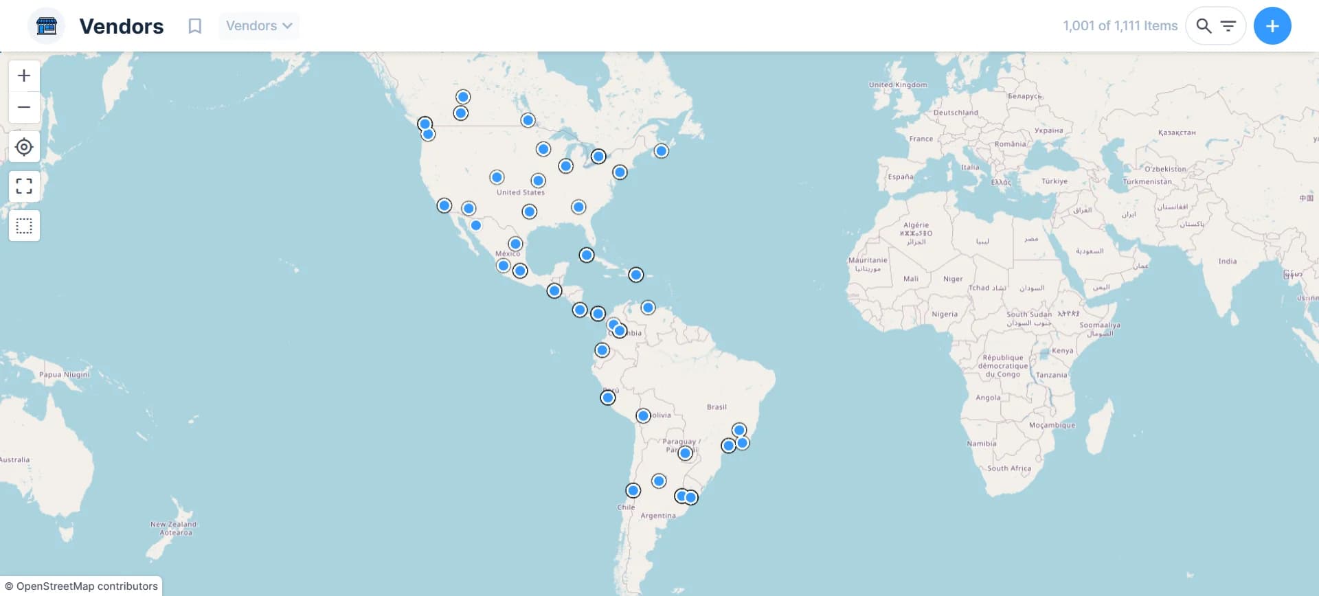Add a new vendor with plus button

pyautogui.click(x=1272, y=26)
